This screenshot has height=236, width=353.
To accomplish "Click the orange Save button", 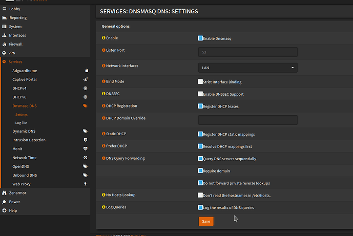I will 206,221.
